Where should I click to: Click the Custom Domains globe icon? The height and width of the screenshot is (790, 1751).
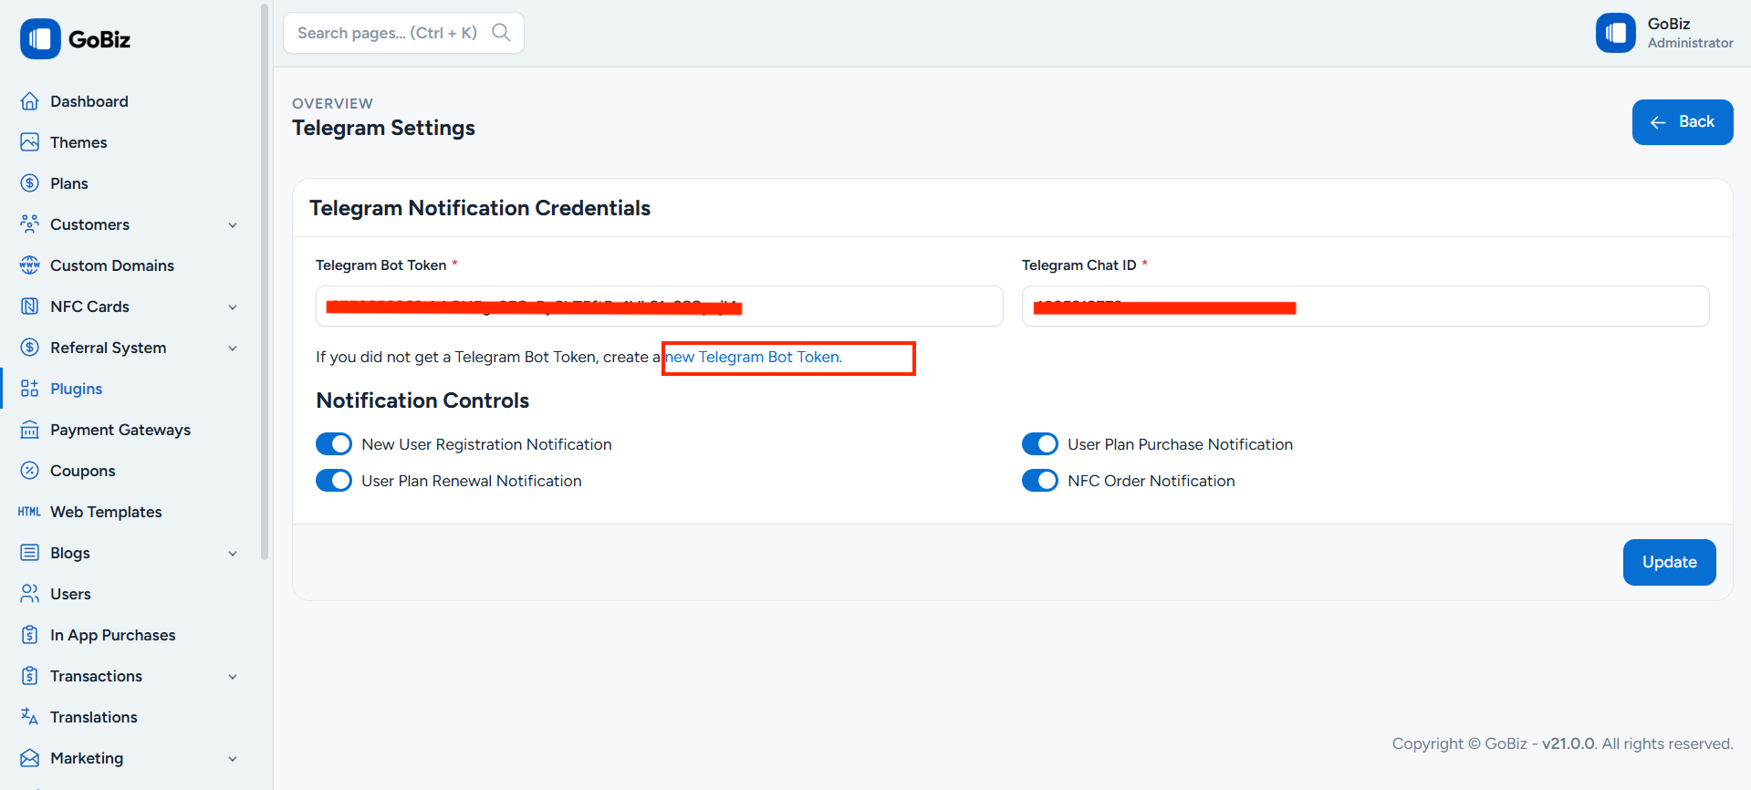point(30,265)
